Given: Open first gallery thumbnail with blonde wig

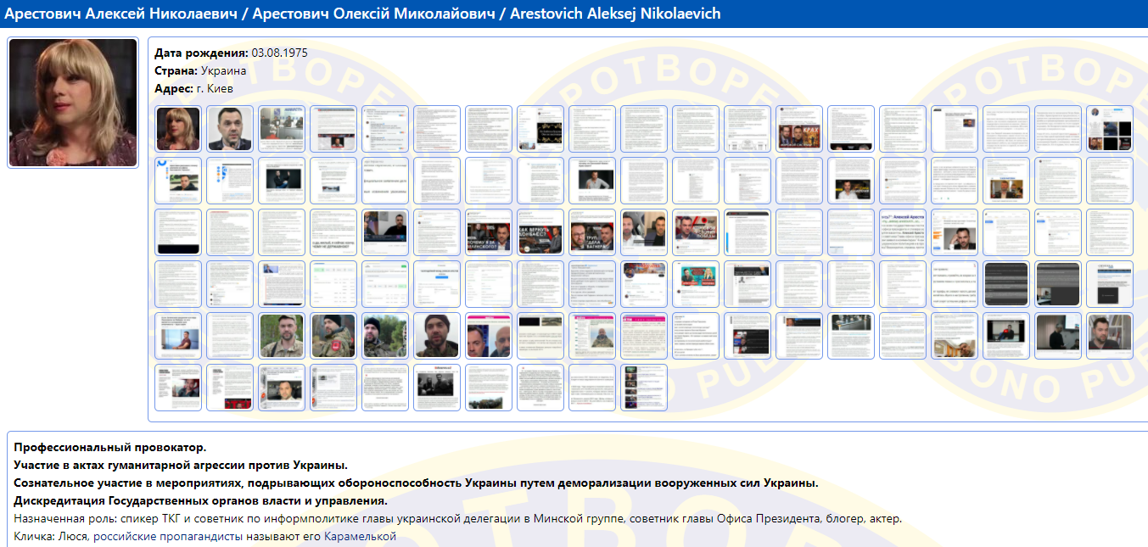Looking at the screenshot, I should click(178, 129).
